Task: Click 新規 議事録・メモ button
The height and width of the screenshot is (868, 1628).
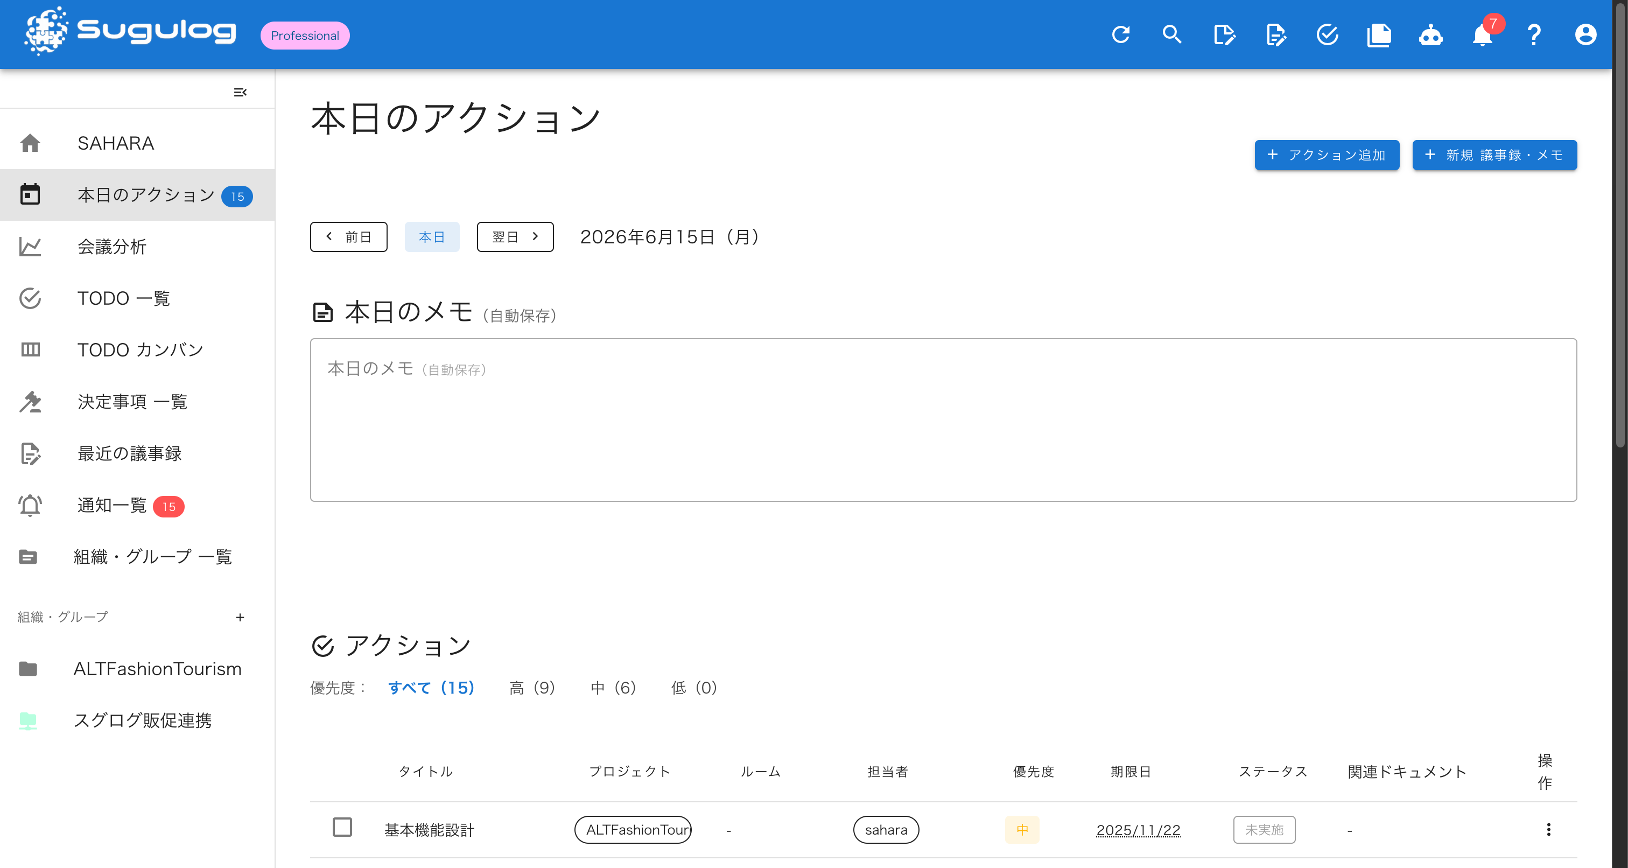Action: (1494, 155)
